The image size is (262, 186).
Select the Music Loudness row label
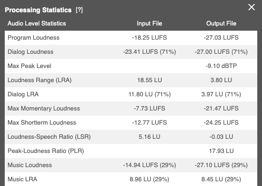[x=30, y=165]
